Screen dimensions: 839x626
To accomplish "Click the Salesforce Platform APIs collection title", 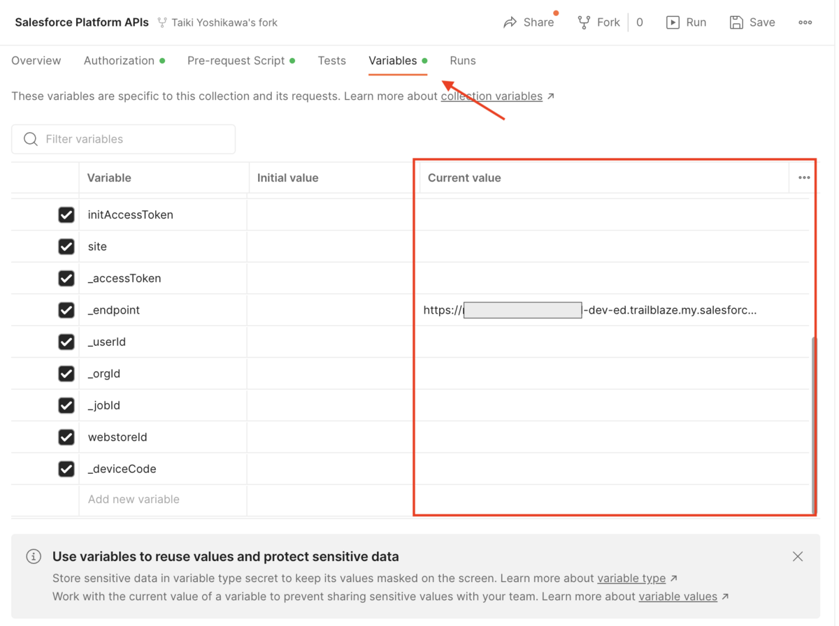I will click(82, 22).
